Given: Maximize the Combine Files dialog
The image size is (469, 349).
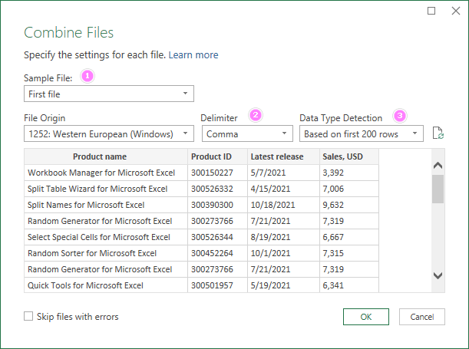Looking at the screenshot, I should (431, 11).
